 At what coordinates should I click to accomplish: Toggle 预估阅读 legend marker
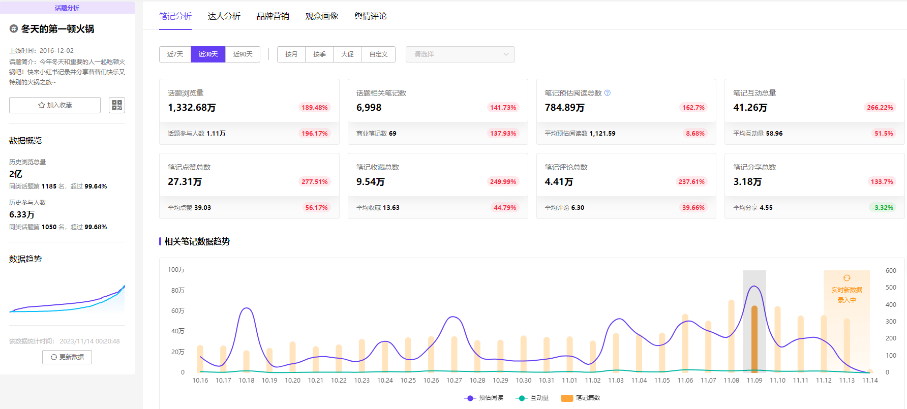(470, 398)
